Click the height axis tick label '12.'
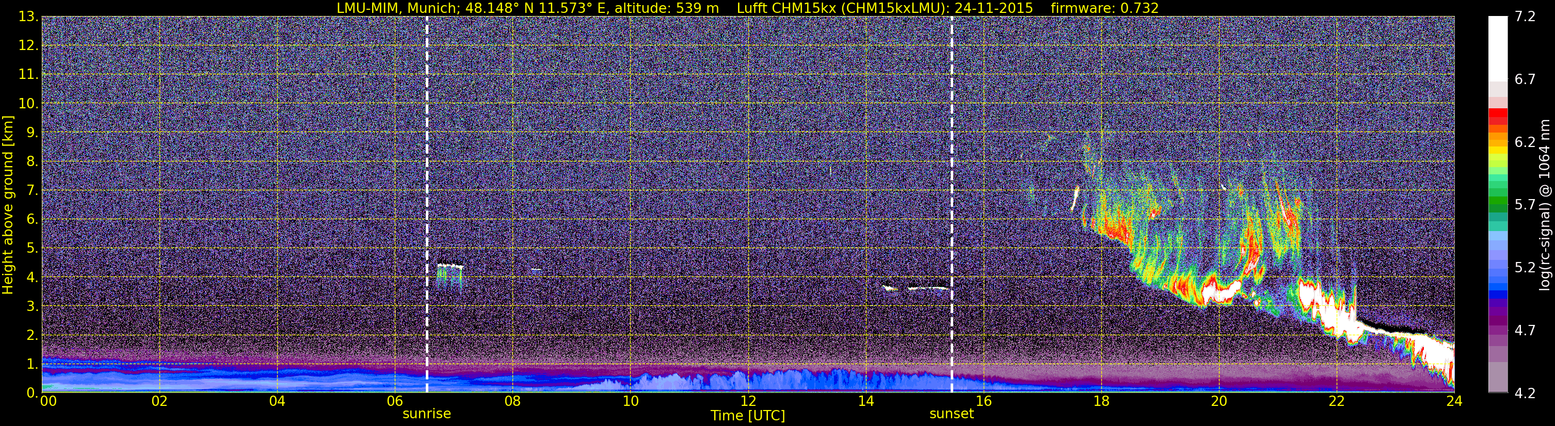 coord(28,45)
